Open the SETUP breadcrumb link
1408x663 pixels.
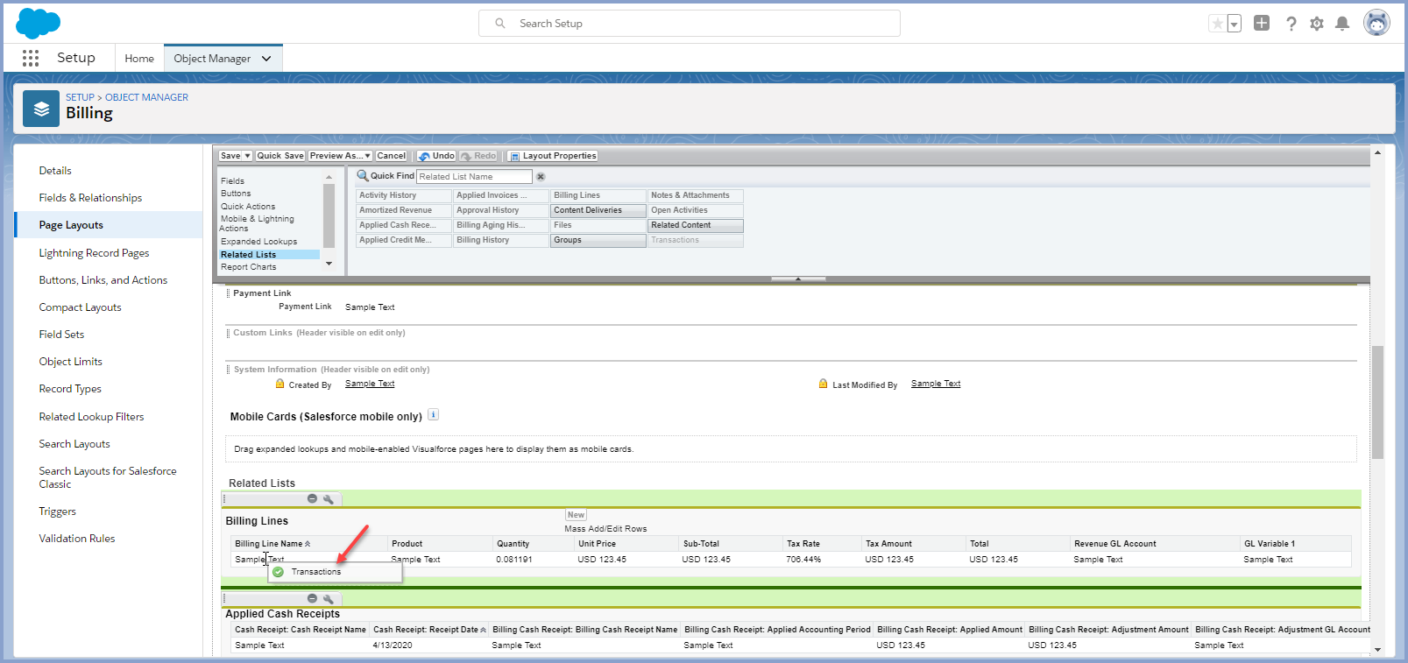[80, 97]
